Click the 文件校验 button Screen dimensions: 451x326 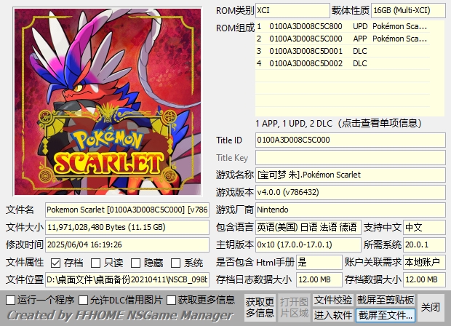pos(332,300)
